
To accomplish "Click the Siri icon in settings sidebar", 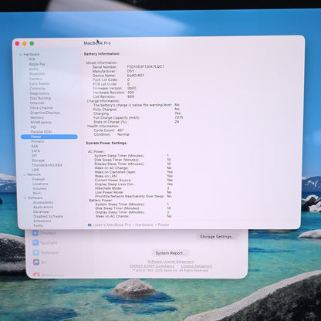I will pyautogui.click(x=36, y=262).
